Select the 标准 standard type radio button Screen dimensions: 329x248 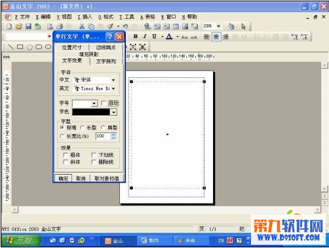tap(62, 128)
